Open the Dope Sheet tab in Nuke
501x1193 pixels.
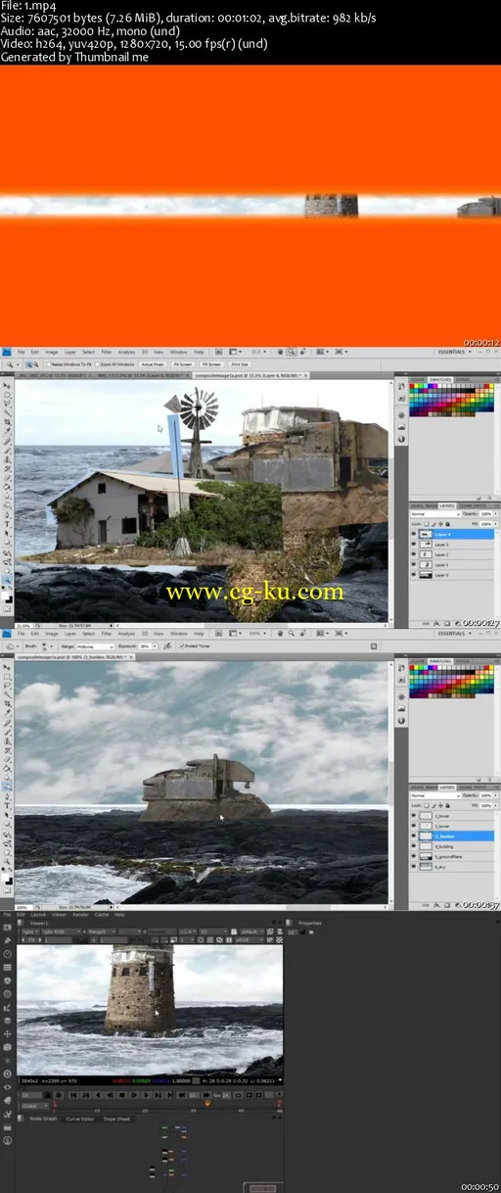click(117, 1118)
